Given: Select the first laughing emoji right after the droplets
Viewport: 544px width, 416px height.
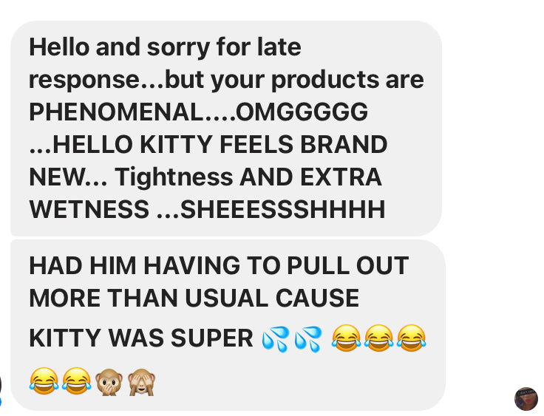Looking at the screenshot, I should pyautogui.click(x=346, y=338).
